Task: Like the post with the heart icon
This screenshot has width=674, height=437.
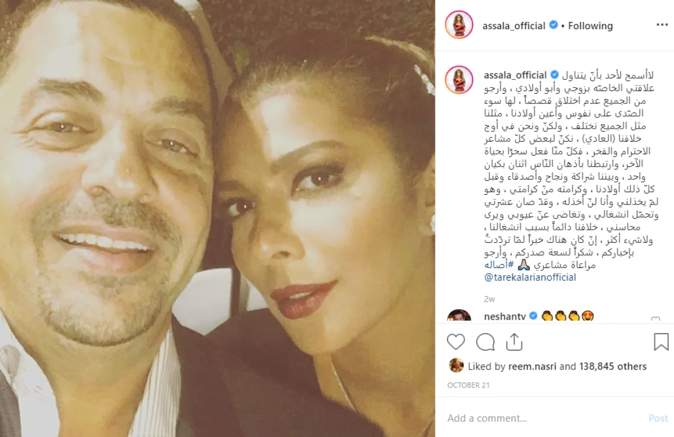Action: tap(456, 342)
